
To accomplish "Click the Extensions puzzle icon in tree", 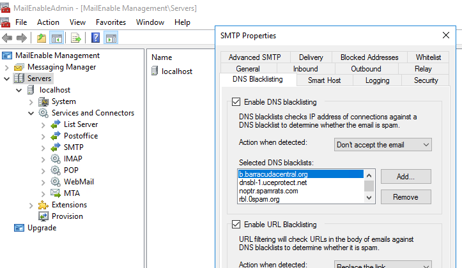I will tap(43, 205).
